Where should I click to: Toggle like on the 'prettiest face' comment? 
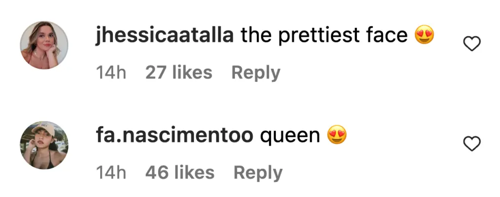(472, 45)
